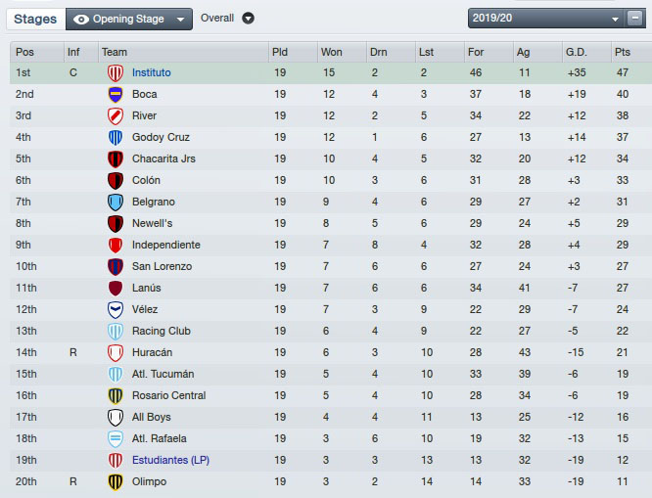Click the Godoy Cruz badge icon
The height and width of the screenshot is (498, 652).
pyautogui.click(x=115, y=138)
